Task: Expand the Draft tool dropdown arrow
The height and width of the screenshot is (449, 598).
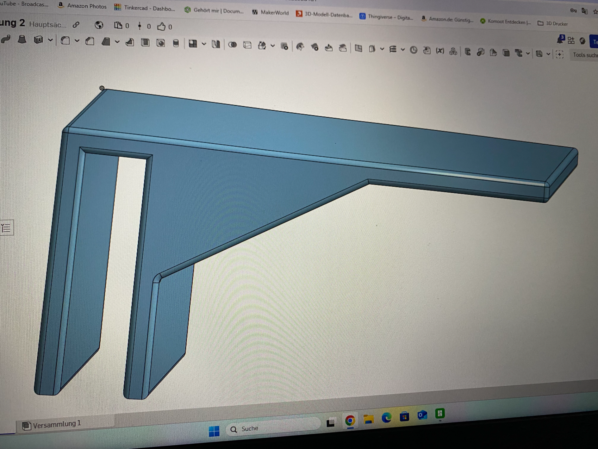Action: point(117,42)
